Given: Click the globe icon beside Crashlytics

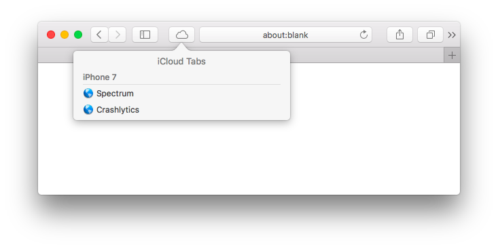Looking at the screenshot, I should pyautogui.click(x=88, y=109).
